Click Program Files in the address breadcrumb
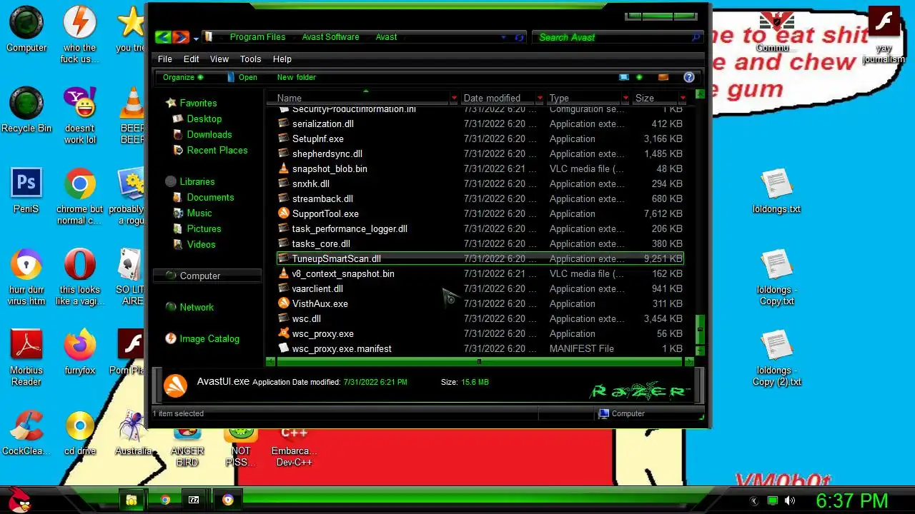Viewport: 915px width, 514px height. 257,37
